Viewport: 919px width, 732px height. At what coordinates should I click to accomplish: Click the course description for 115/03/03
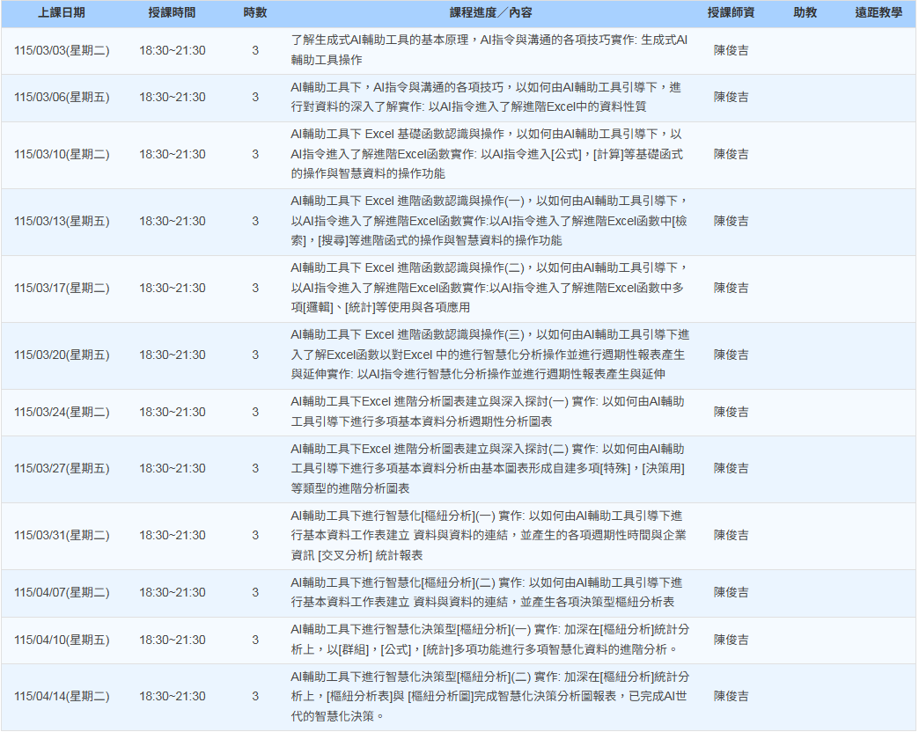point(490,50)
